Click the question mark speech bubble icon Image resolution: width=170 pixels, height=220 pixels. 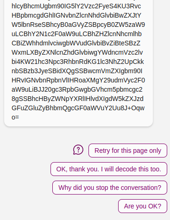pos(78,150)
